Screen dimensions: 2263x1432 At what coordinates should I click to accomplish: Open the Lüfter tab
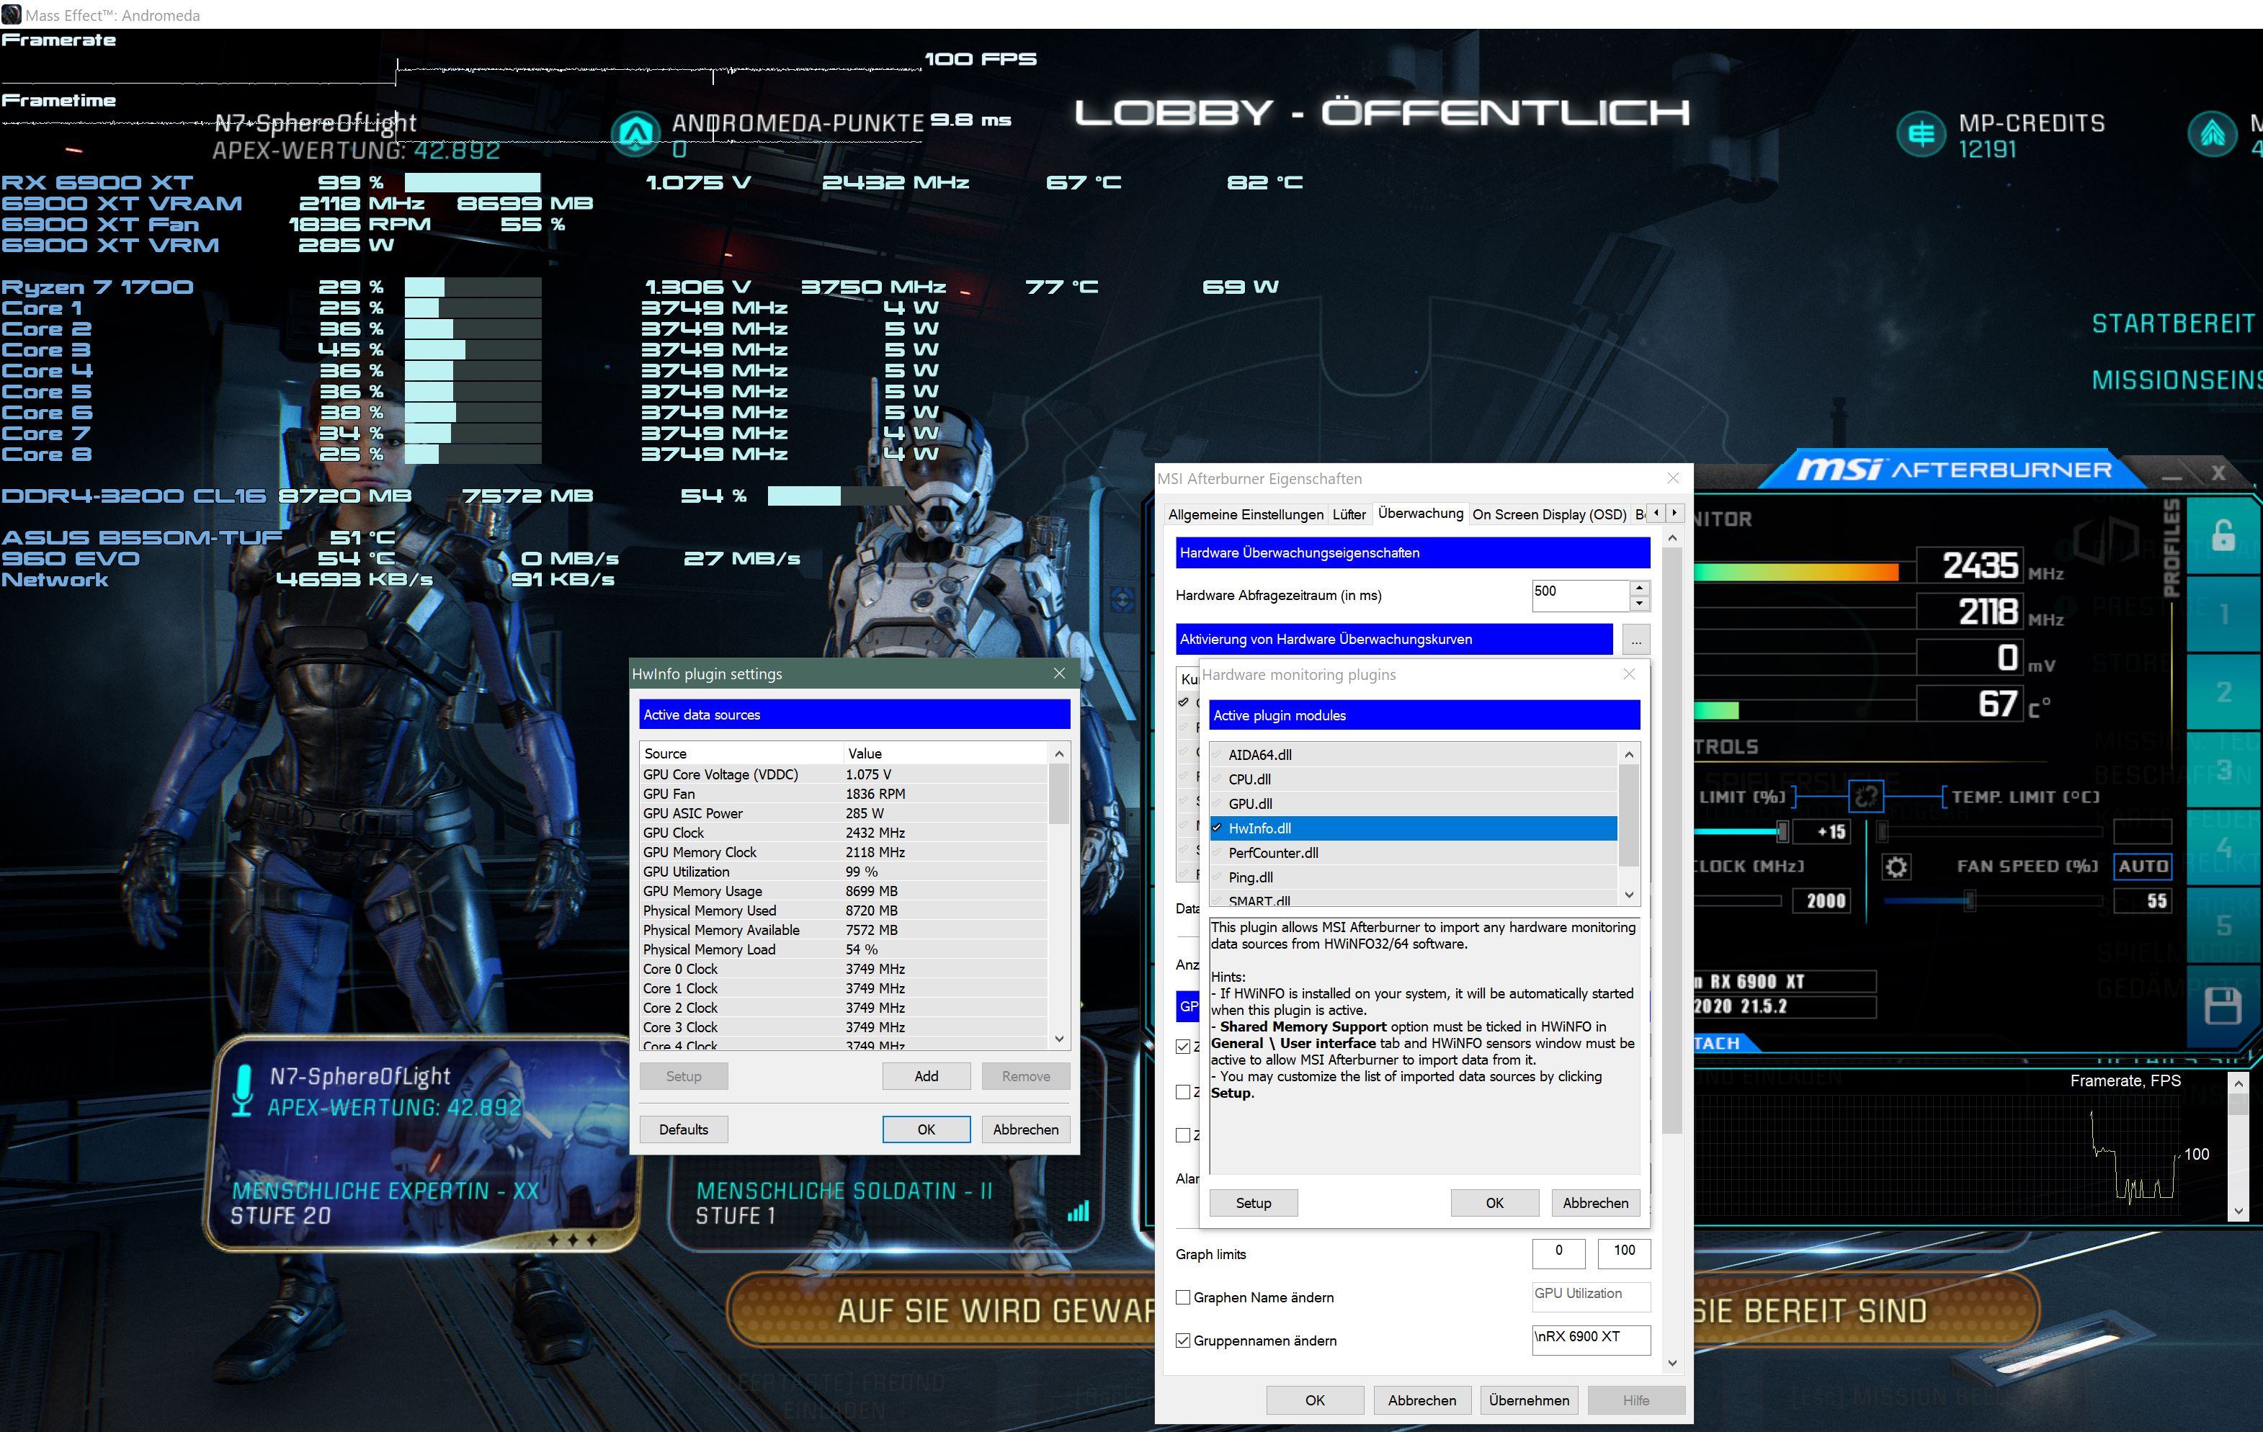click(x=1349, y=514)
